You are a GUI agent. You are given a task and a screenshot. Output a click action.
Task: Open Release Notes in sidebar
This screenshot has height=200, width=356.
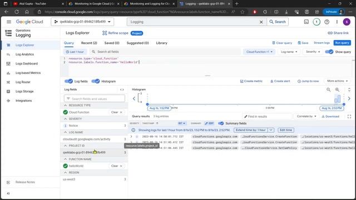click(25, 182)
